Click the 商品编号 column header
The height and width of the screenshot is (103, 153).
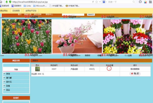(54, 65)
